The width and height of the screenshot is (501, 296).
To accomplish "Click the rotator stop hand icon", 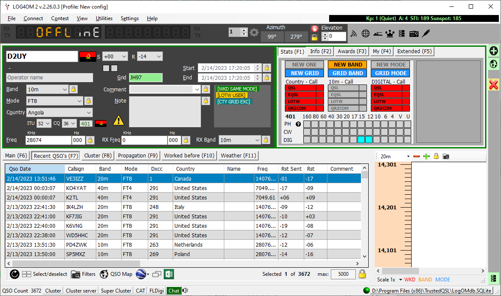I will [x=315, y=28].
